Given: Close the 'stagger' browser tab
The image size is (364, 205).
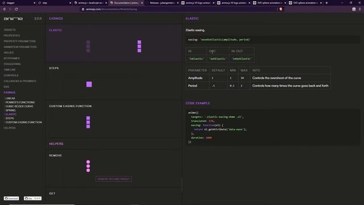Looking at the screenshot, I should [34, 3].
